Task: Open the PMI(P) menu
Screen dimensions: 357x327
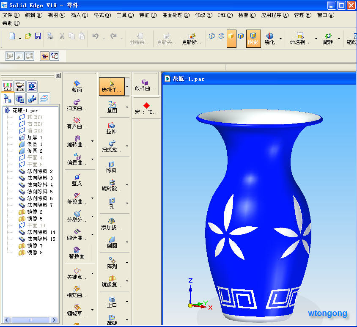Action: (x=225, y=15)
